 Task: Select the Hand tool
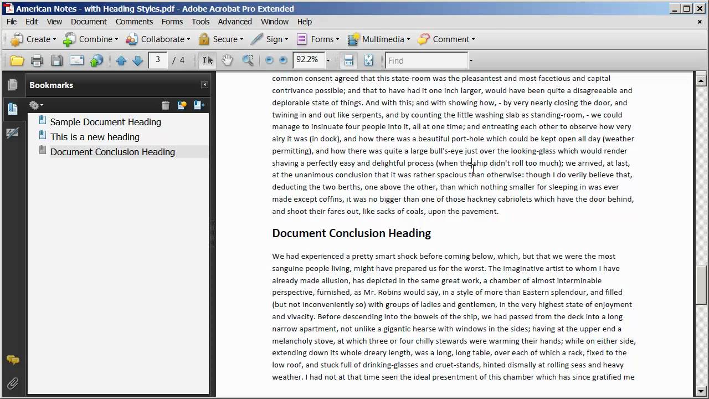227,60
